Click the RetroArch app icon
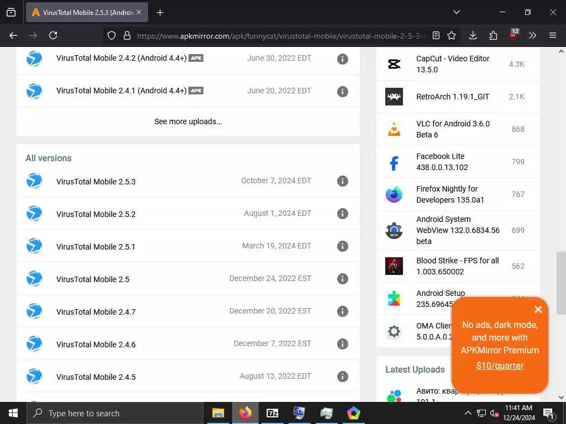Image resolution: width=566 pixels, height=424 pixels. tap(394, 97)
